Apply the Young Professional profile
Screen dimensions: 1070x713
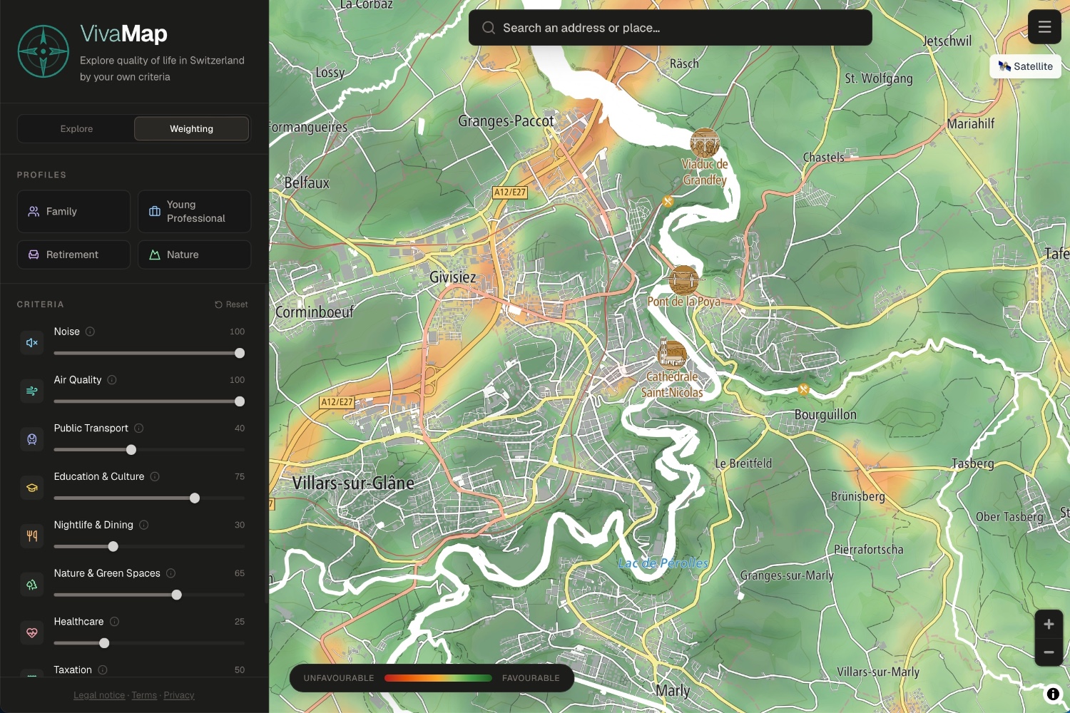coord(194,211)
